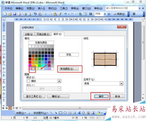146x121 pixels.
Task: Click the 取消 cancel button
Action: coord(118,96)
